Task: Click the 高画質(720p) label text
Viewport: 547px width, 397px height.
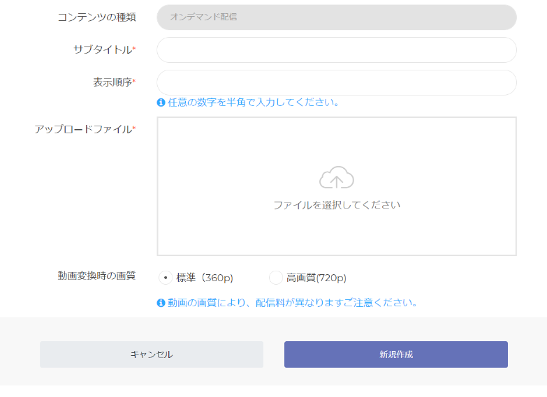Action: [x=316, y=278]
